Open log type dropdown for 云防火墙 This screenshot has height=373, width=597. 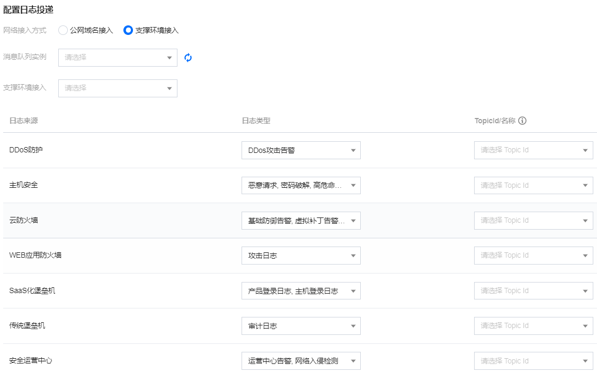pyautogui.click(x=301, y=221)
